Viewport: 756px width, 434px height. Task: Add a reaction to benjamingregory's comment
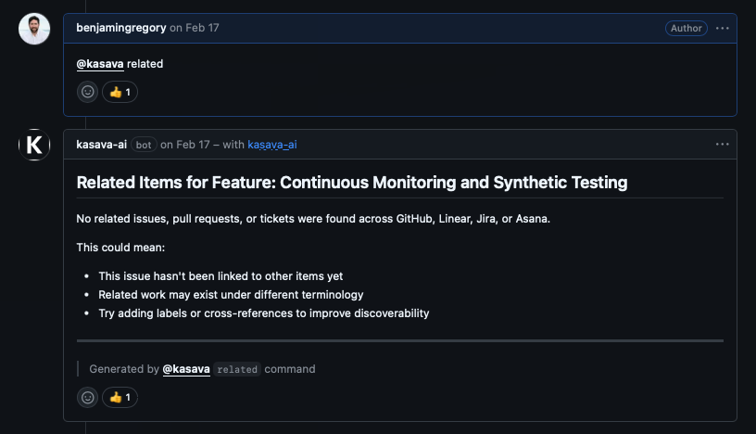(x=88, y=92)
